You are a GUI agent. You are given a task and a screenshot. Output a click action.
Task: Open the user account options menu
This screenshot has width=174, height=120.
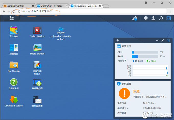click(x=153, y=18)
